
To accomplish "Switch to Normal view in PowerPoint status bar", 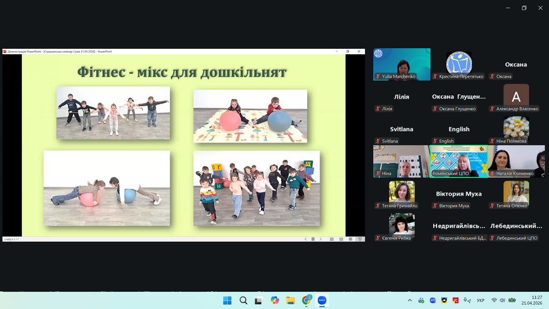I will tap(332, 239).
